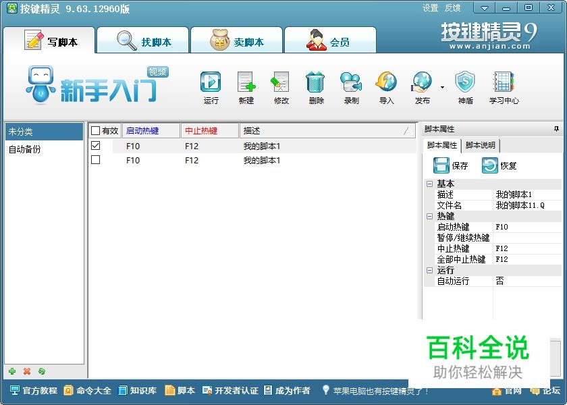Select second script row F12 stop cell
567x405 pixels.
click(x=191, y=160)
